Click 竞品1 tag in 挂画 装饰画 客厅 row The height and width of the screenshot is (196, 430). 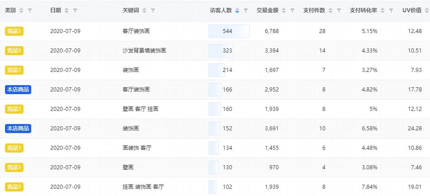pos(14,187)
